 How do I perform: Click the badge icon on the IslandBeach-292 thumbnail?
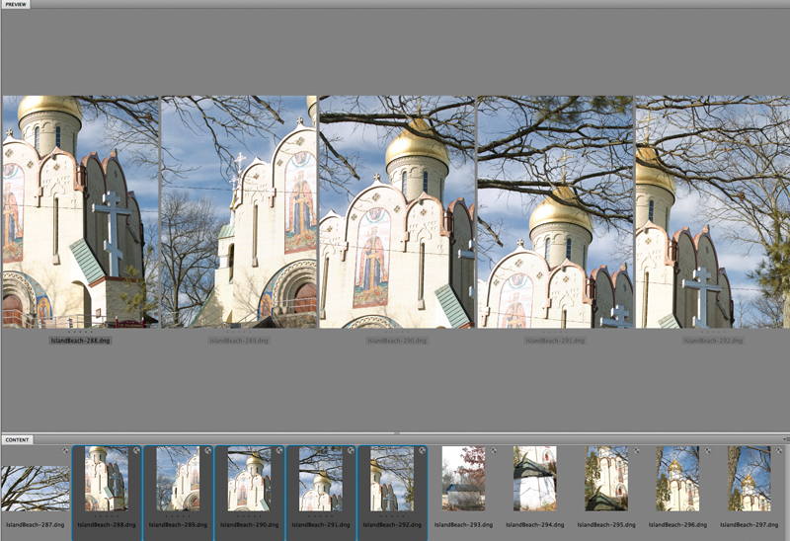click(421, 450)
